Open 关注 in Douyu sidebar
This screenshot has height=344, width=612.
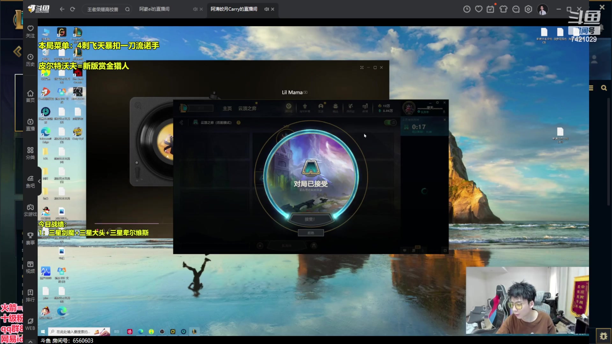point(30,32)
